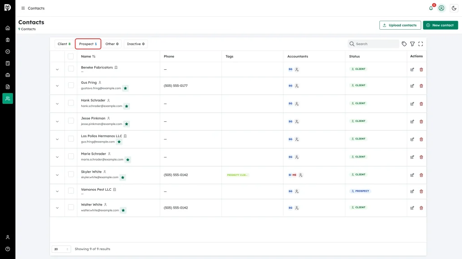Edit the Hank Schrader contact

pyautogui.click(x=412, y=104)
